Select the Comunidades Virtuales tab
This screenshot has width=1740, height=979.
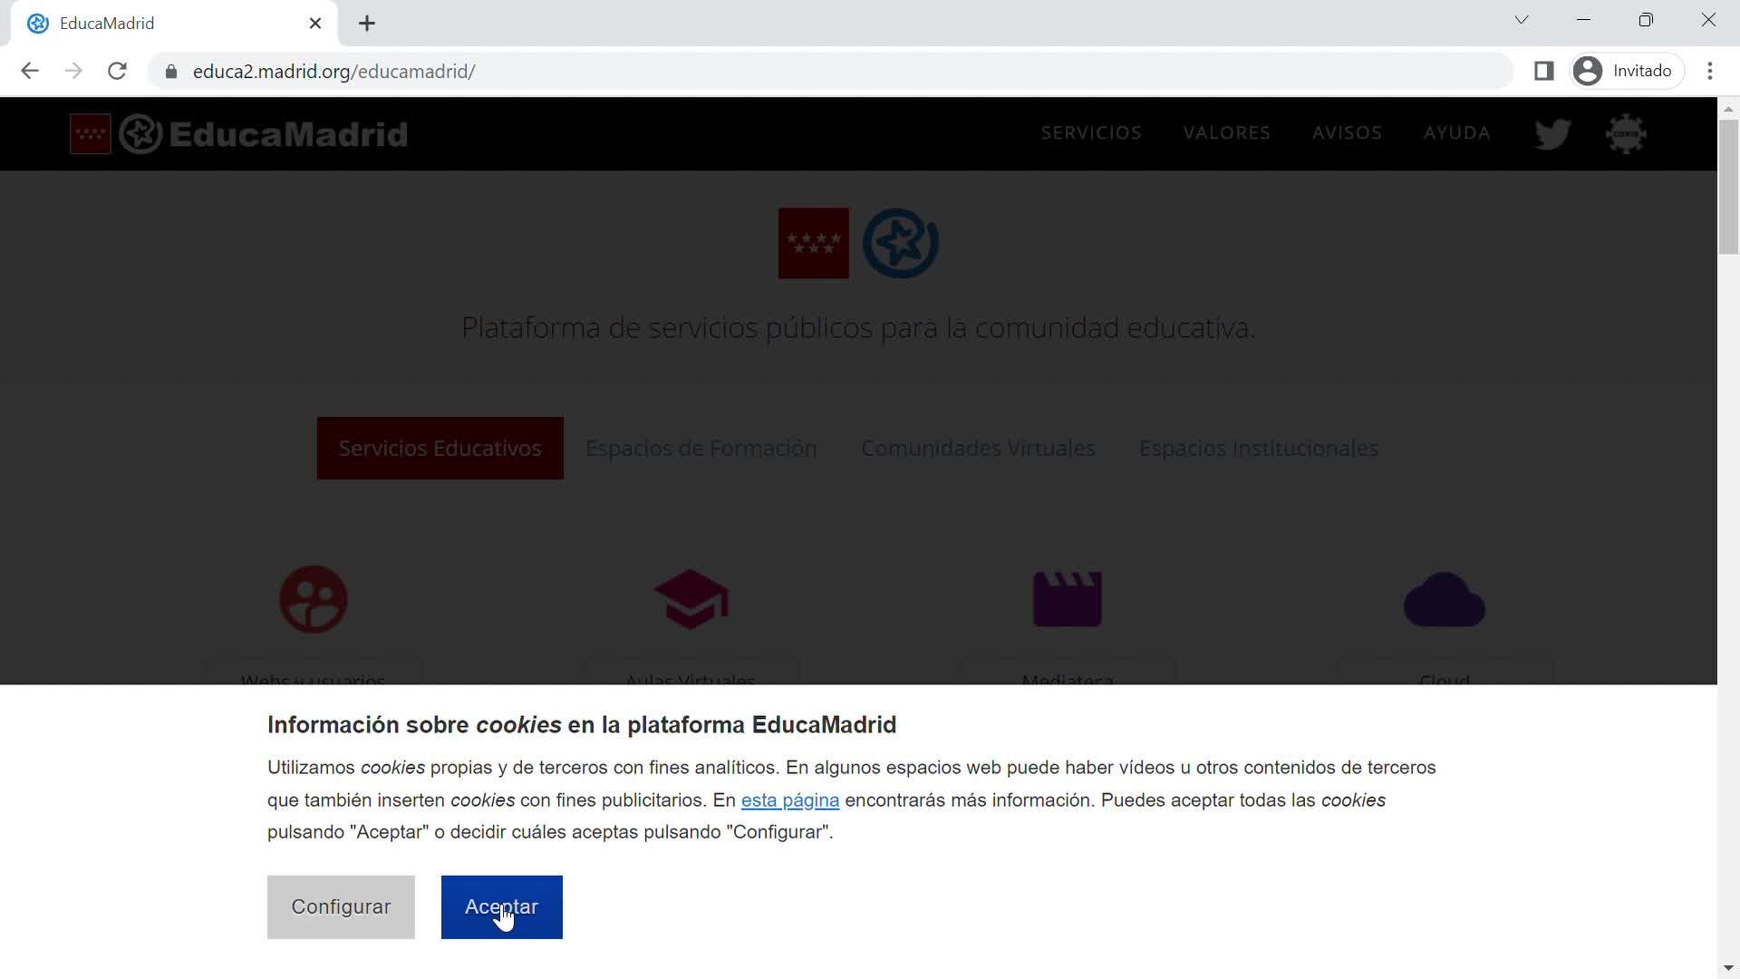[978, 448]
